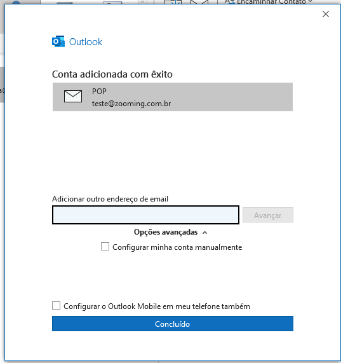Click the envelope icon in the ribbon behind the dialog
341x363 pixels.
199,2
